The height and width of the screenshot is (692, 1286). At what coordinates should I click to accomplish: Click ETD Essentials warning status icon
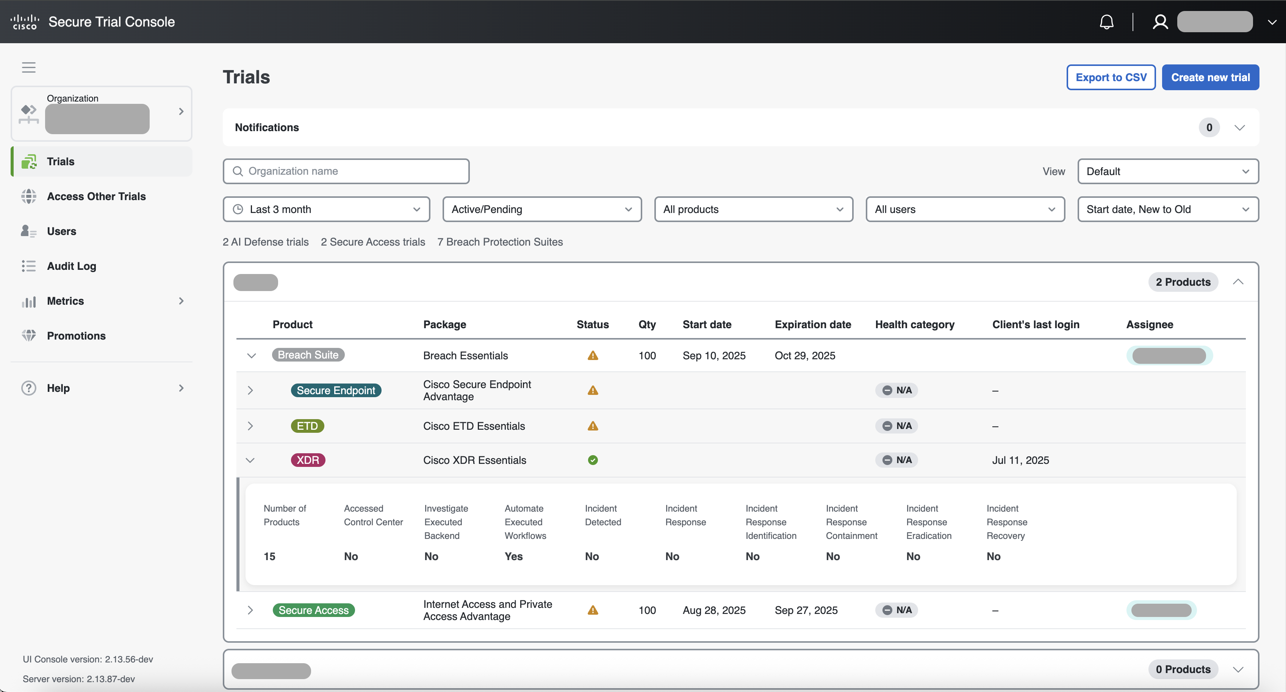593,426
